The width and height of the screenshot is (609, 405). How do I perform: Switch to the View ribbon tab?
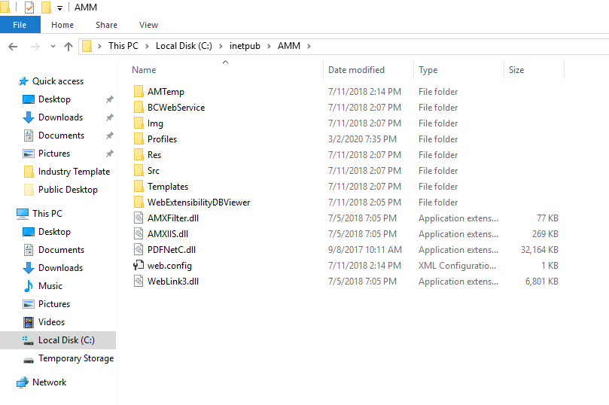[x=148, y=25]
